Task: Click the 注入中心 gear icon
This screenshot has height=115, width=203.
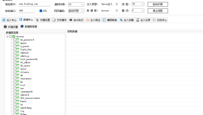Action: tap(4, 20)
